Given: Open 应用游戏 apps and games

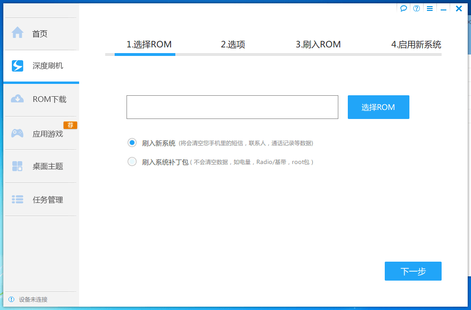Looking at the screenshot, I should [41, 133].
